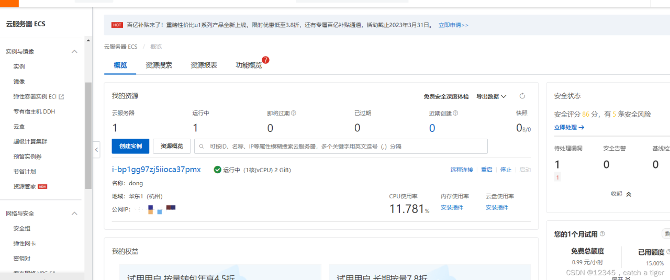Select 安全组 in the sidebar
This screenshot has height=280, width=670.
(22, 229)
